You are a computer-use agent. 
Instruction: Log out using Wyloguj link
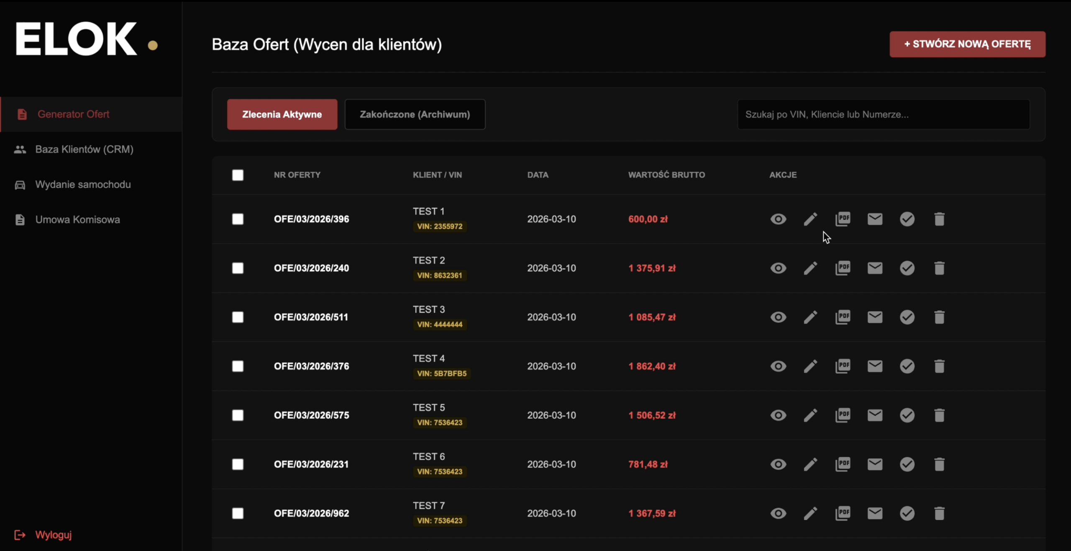(x=53, y=535)
